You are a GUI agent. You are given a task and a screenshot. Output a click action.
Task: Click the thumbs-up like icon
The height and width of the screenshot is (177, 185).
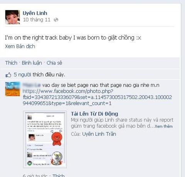coord(8,75)
